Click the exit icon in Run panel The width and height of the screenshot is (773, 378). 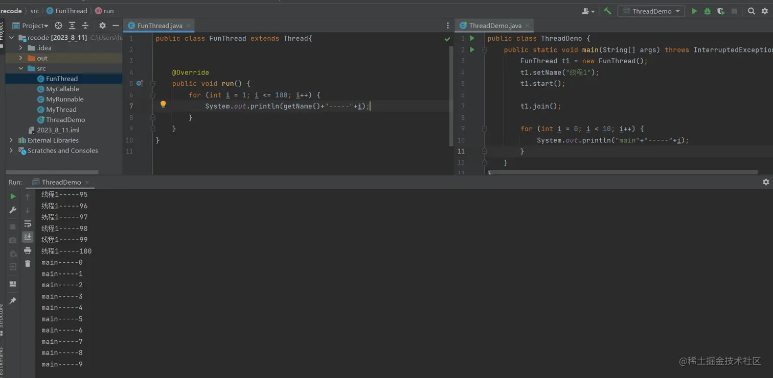click(x=13, y=266)
